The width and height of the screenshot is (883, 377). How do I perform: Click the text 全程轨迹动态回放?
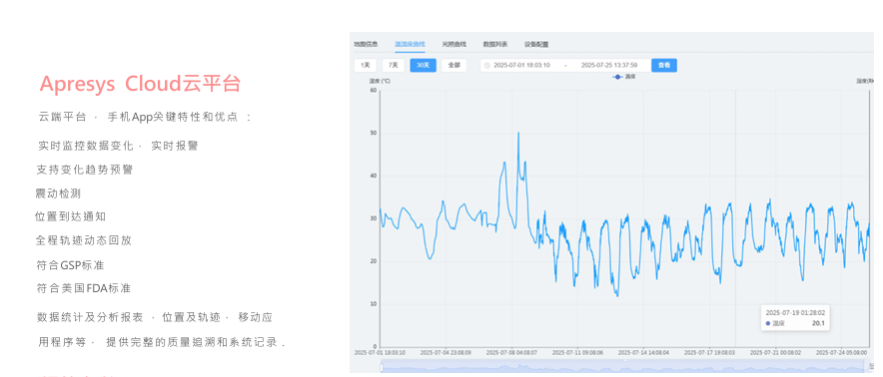83,240
